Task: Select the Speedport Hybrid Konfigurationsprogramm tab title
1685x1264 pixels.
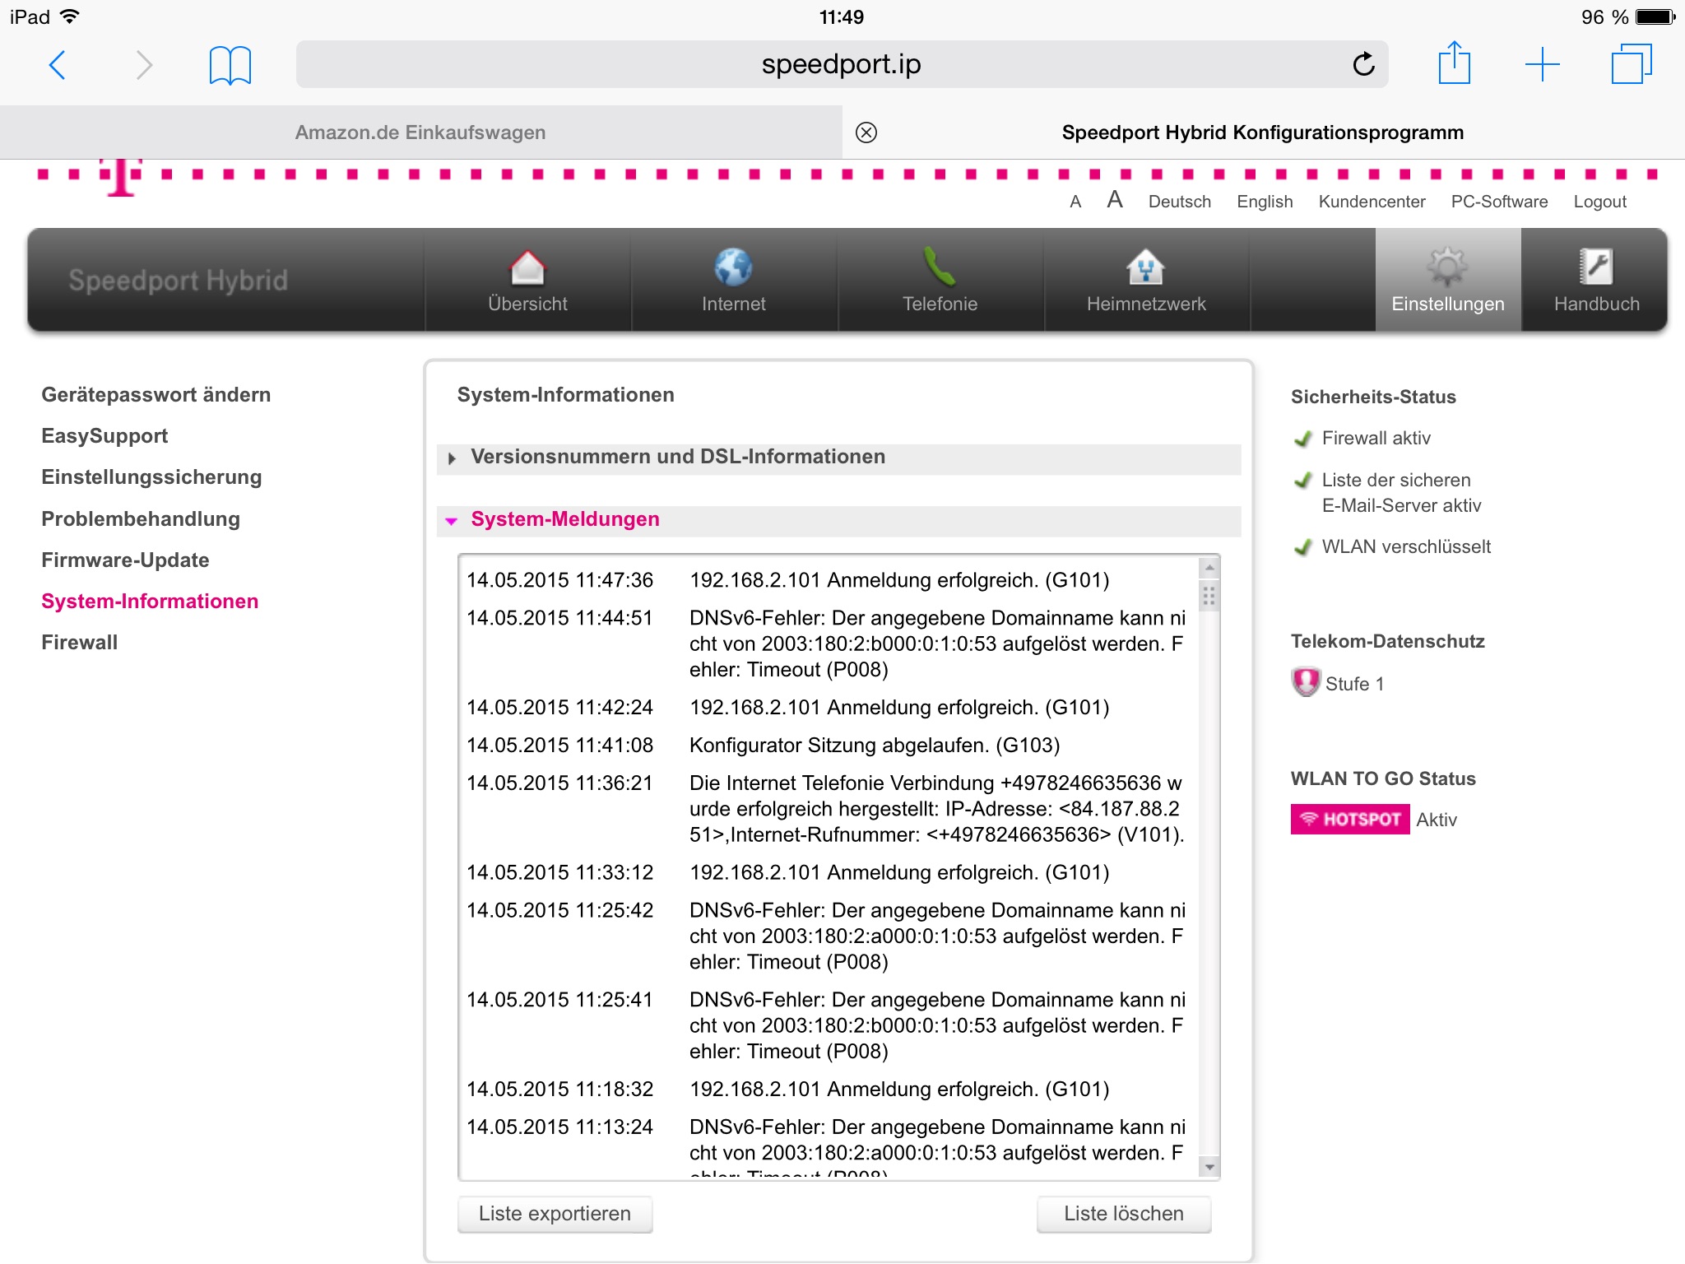Action: click(x=1263, y=132)
